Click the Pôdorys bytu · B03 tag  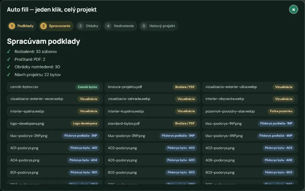279,173
